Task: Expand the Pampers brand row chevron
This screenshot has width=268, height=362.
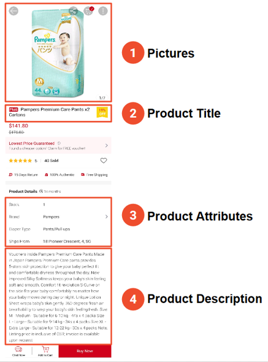Action: tap(107, 217)
